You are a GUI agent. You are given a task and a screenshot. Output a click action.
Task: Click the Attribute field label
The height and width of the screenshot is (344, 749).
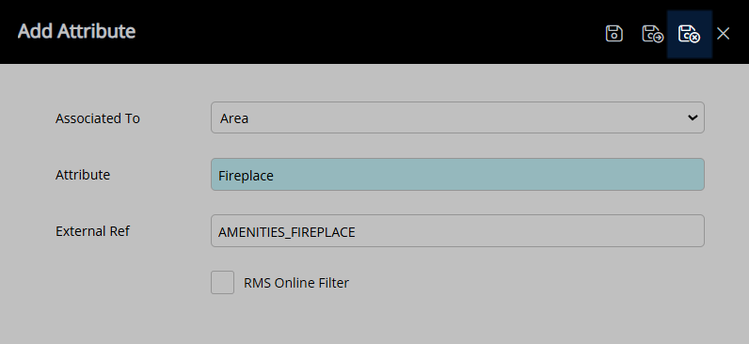[83, 175]
